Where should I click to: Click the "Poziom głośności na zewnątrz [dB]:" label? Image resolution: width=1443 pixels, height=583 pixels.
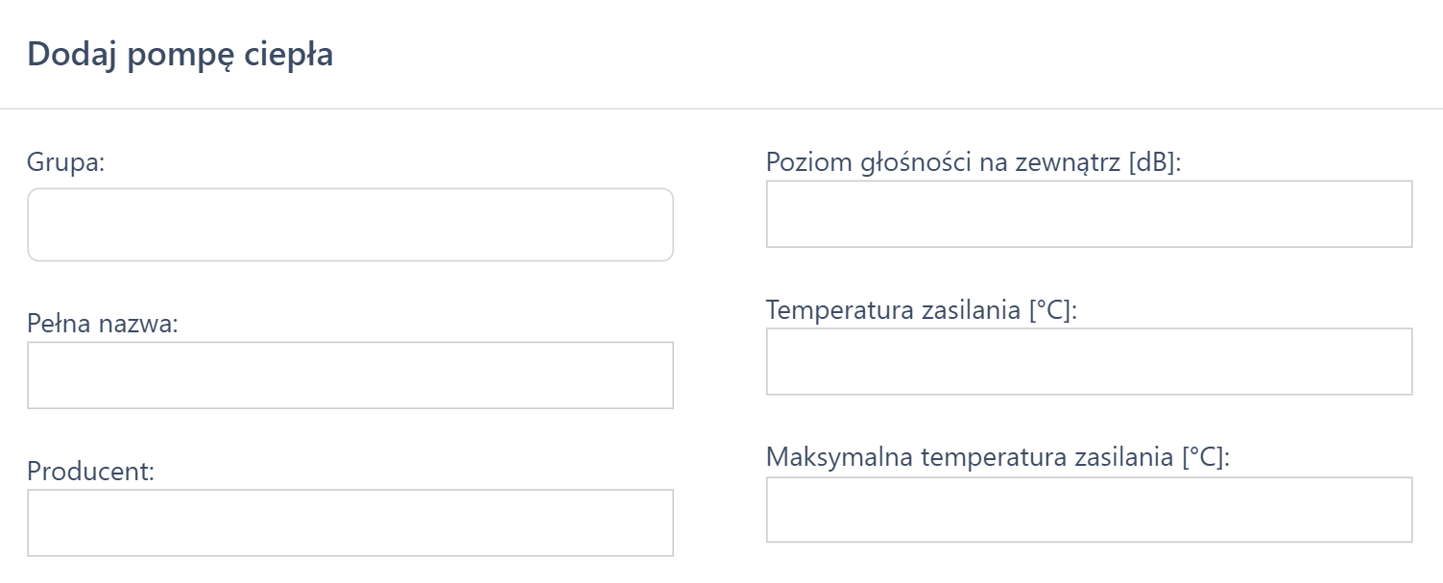[x=973, y=162]
